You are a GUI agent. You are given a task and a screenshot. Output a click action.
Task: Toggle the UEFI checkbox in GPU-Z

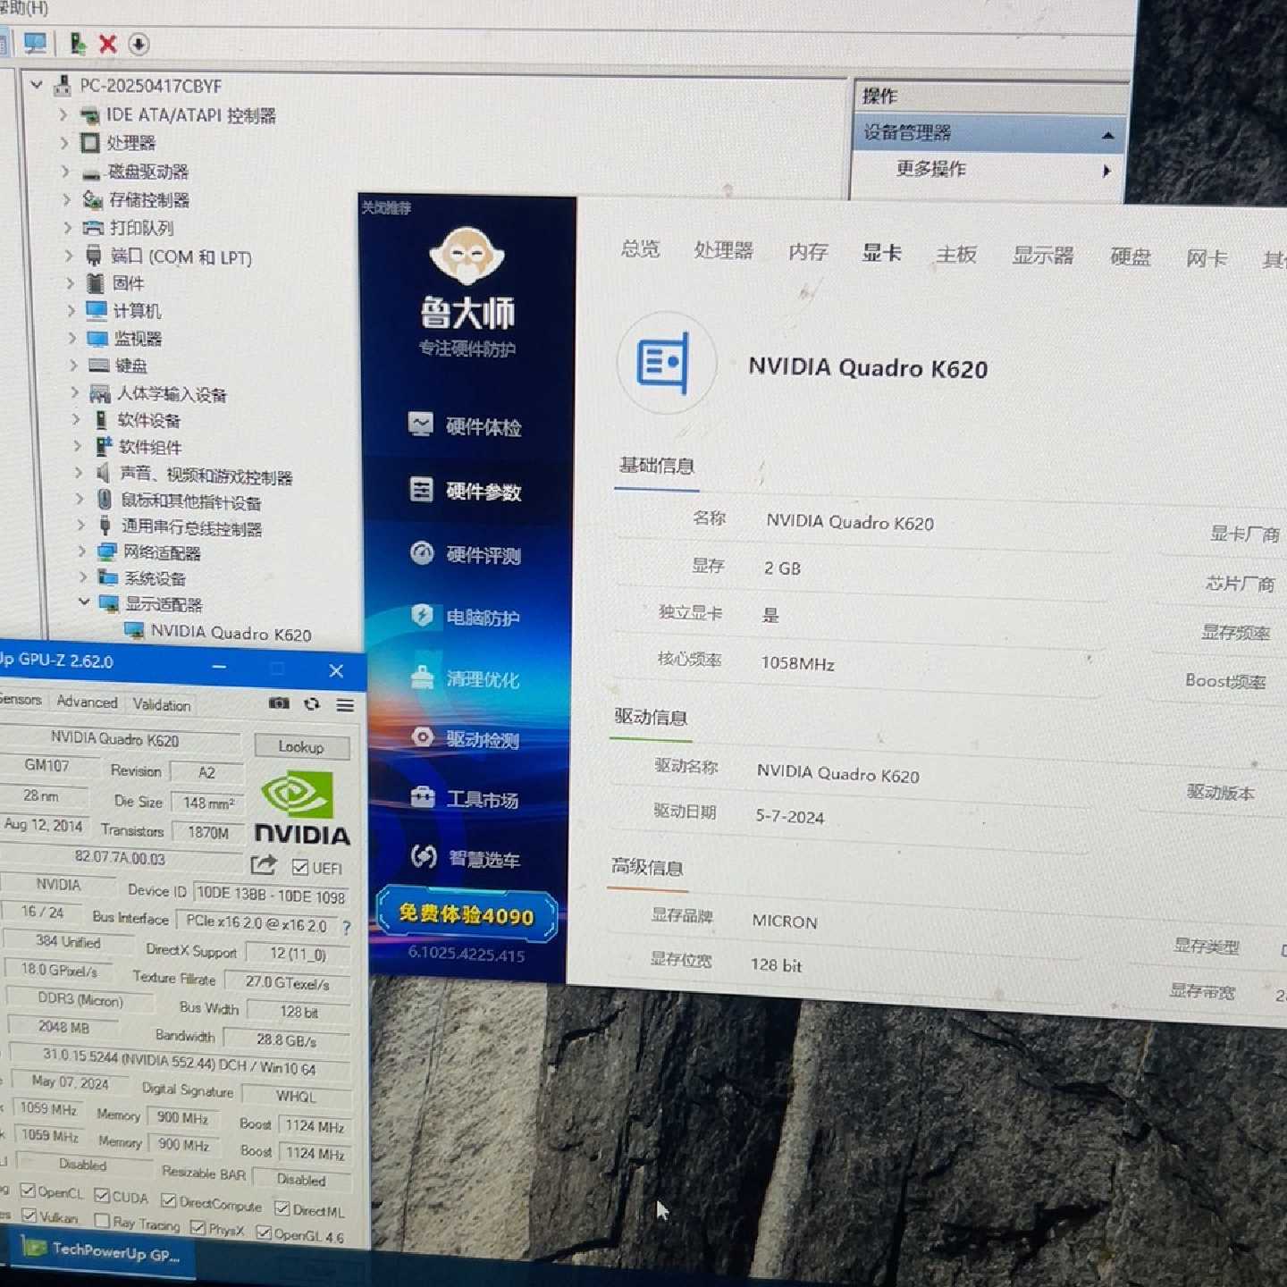[300, 867]
